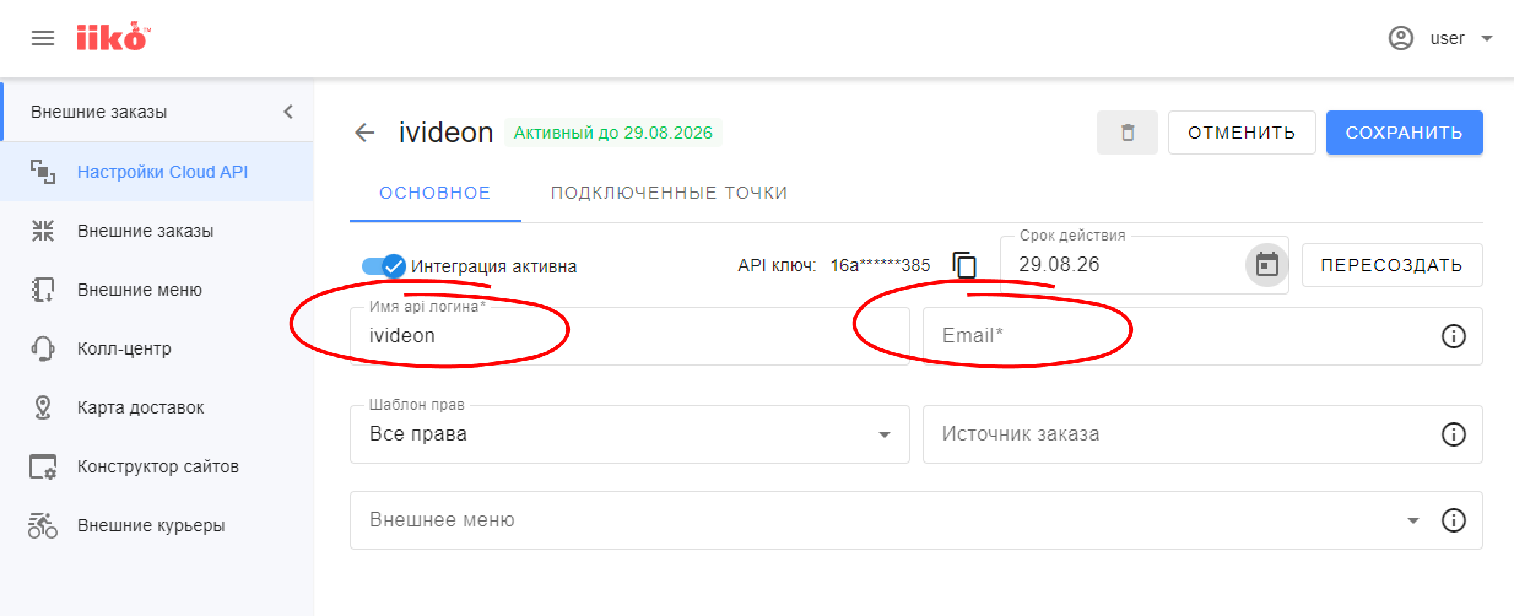This screenshot has width=1514, height=616.
Task: Toggle the Интеграция активна switch
Action: click(384, 266)
